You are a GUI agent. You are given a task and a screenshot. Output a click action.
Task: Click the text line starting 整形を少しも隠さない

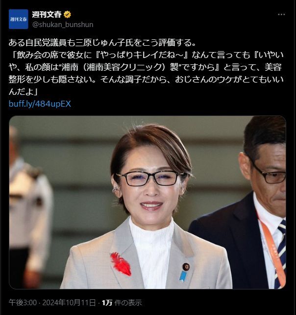[x=147, y=80]
